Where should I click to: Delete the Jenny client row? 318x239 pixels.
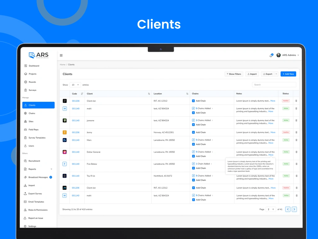296,132
